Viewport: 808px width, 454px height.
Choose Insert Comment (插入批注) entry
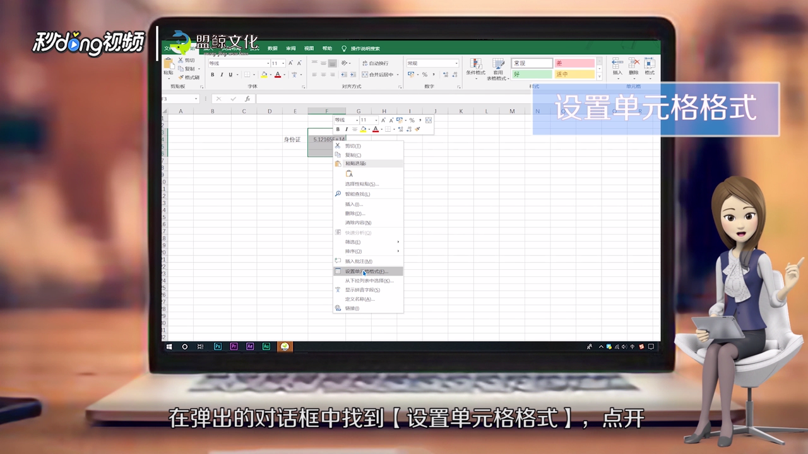coord(368,261)
